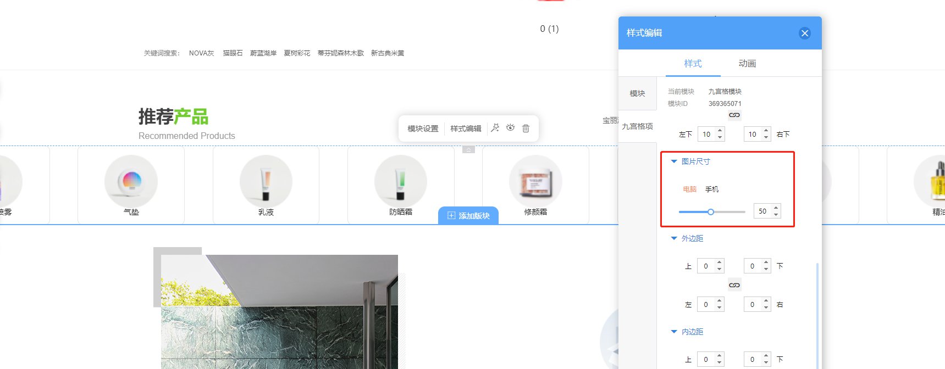The image size is (945, 369).
Task: Select the 气垫 product thumbnail
Action: coord(131,182)
